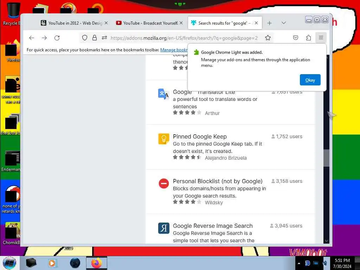Click the Google Translator Lite icon
This screenshot has height=270, width=360.
tap(163, 94)
